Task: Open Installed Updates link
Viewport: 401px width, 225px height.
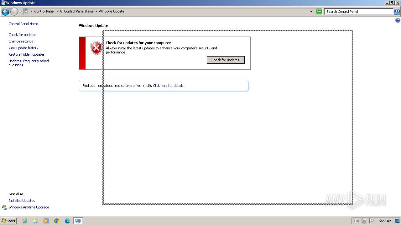Action: coord(22,201)
